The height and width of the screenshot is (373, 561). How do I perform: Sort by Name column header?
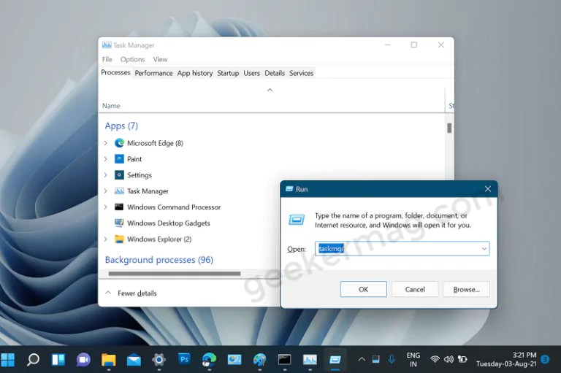click(x=111, y=106)
